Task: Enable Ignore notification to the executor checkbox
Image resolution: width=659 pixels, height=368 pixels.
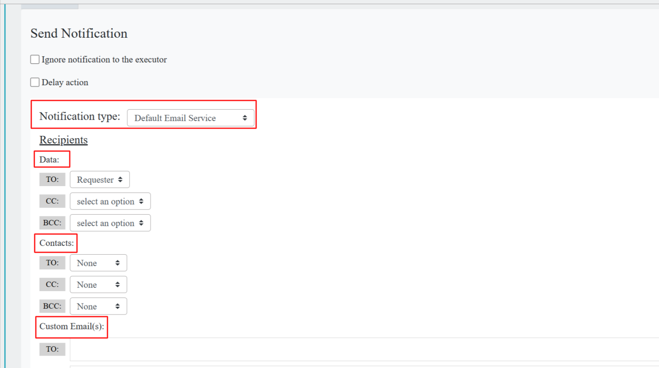Action: [35, 59]
